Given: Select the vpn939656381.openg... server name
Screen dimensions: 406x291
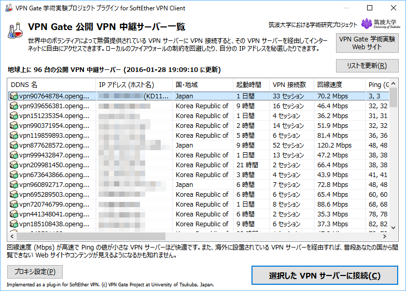Looking at the screenshot, I should pos(54,106).
